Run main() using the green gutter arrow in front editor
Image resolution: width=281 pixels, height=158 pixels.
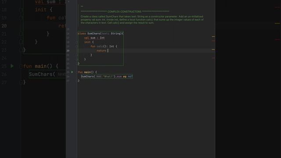coord(72,72)
